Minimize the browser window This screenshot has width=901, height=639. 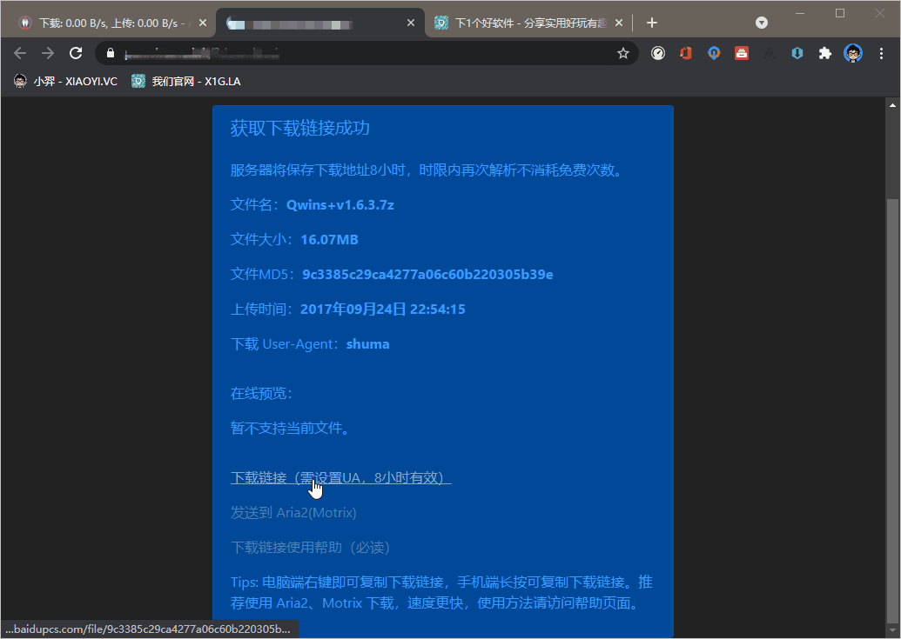click(x=800, y=13)
